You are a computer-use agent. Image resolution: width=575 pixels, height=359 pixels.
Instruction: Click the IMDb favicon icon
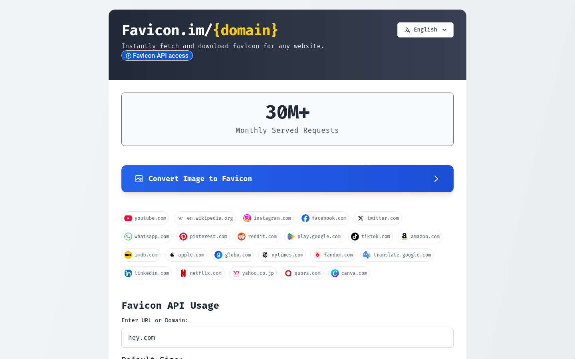click(128, 255)
